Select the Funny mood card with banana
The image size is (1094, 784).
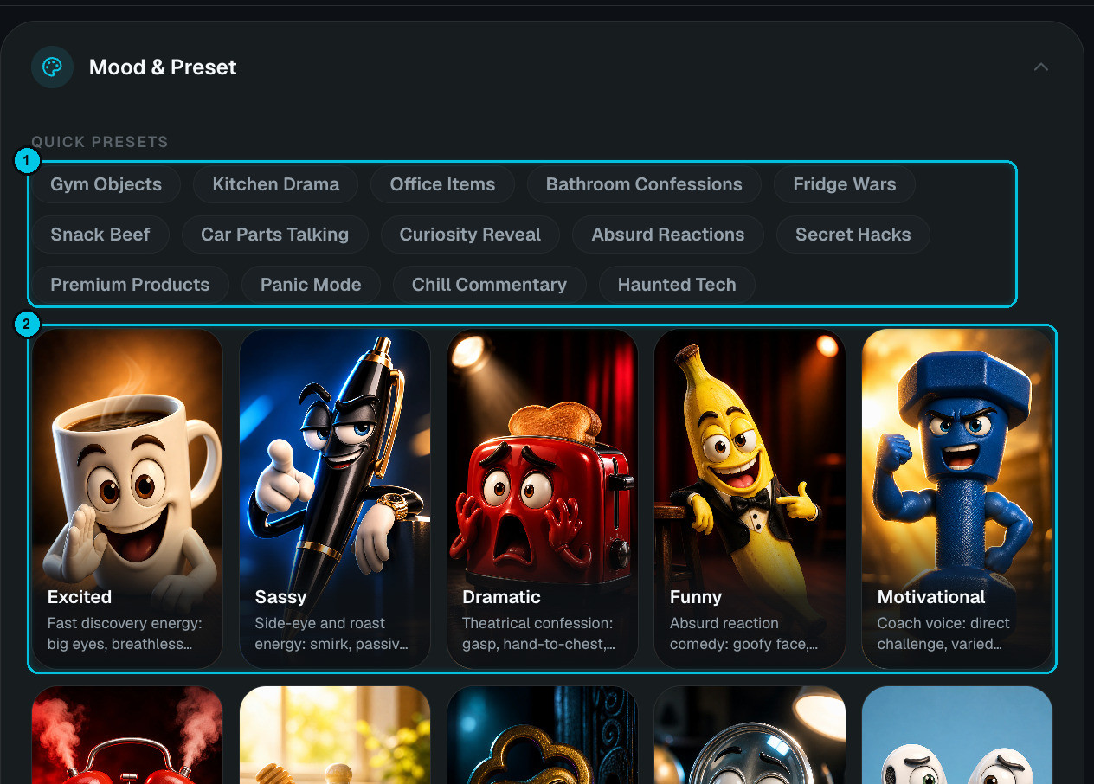(750, 498)
